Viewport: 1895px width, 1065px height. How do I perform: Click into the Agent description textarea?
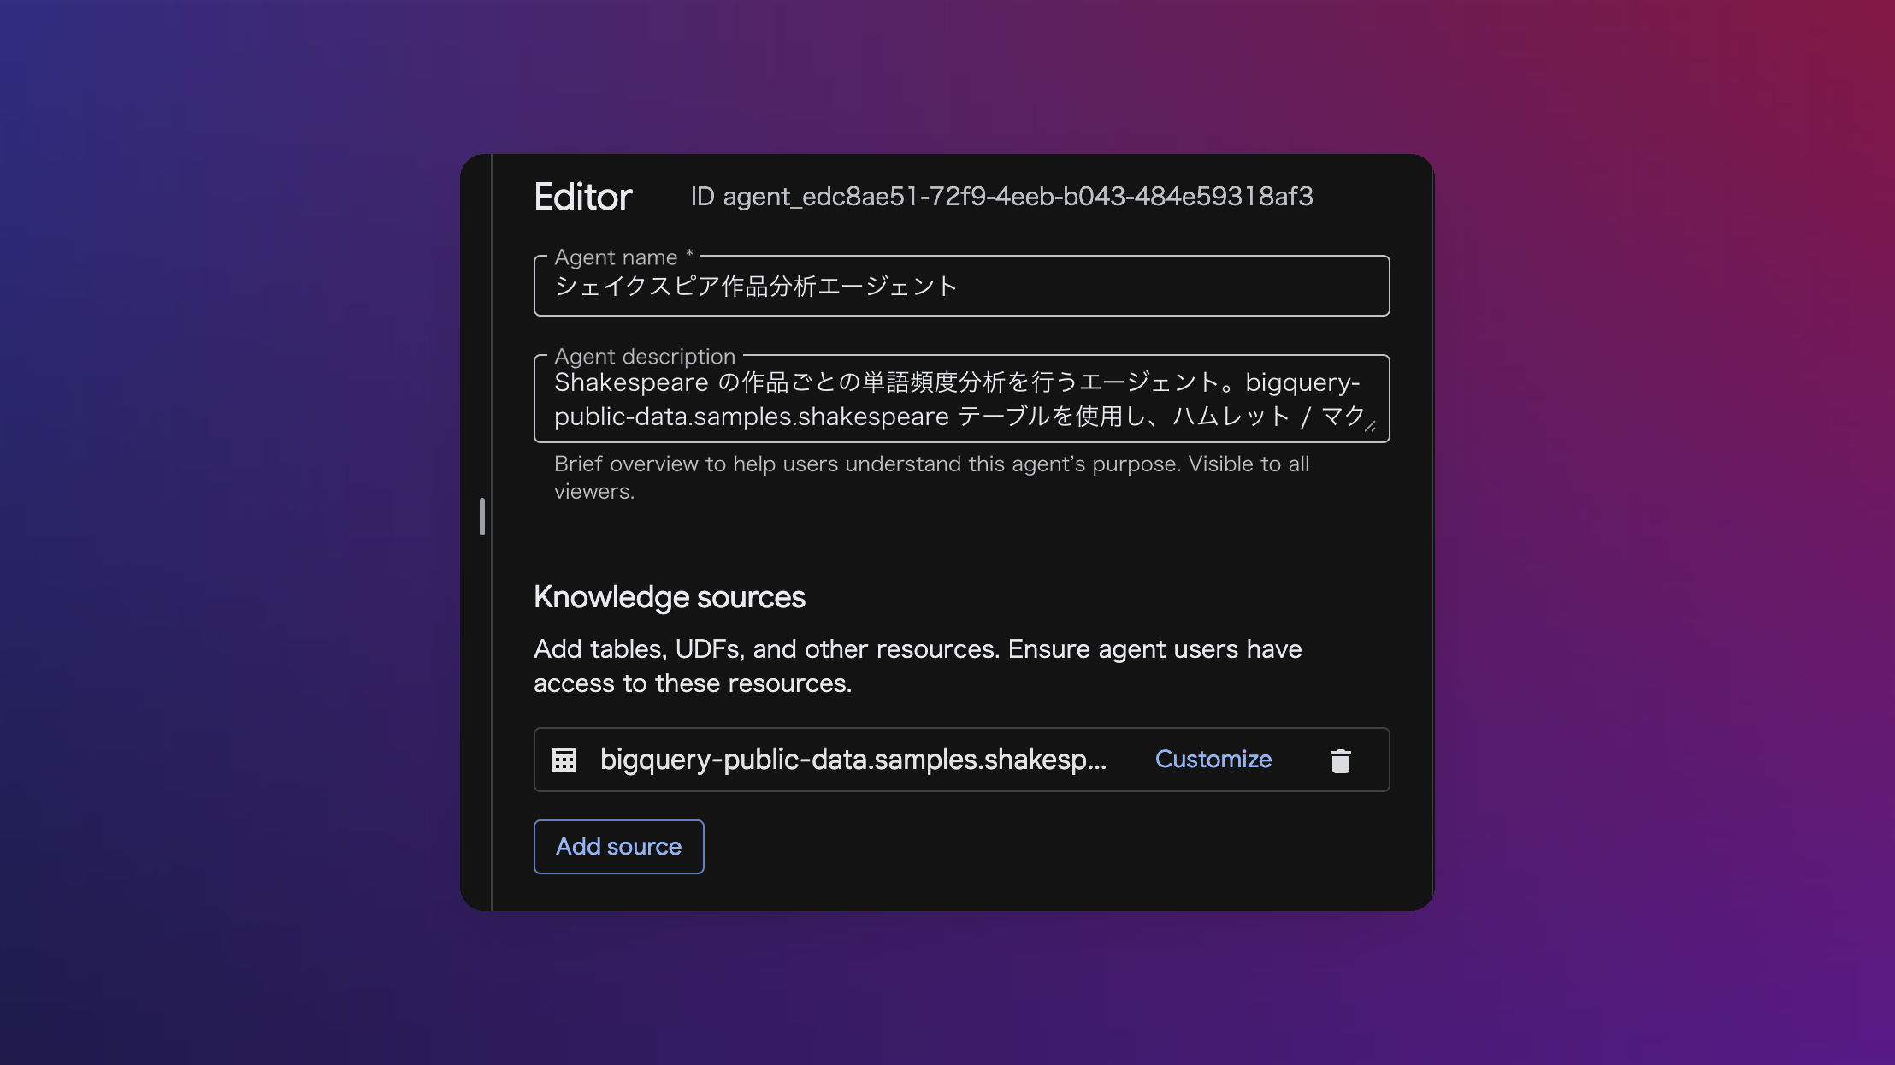click(x=961, y=399)
